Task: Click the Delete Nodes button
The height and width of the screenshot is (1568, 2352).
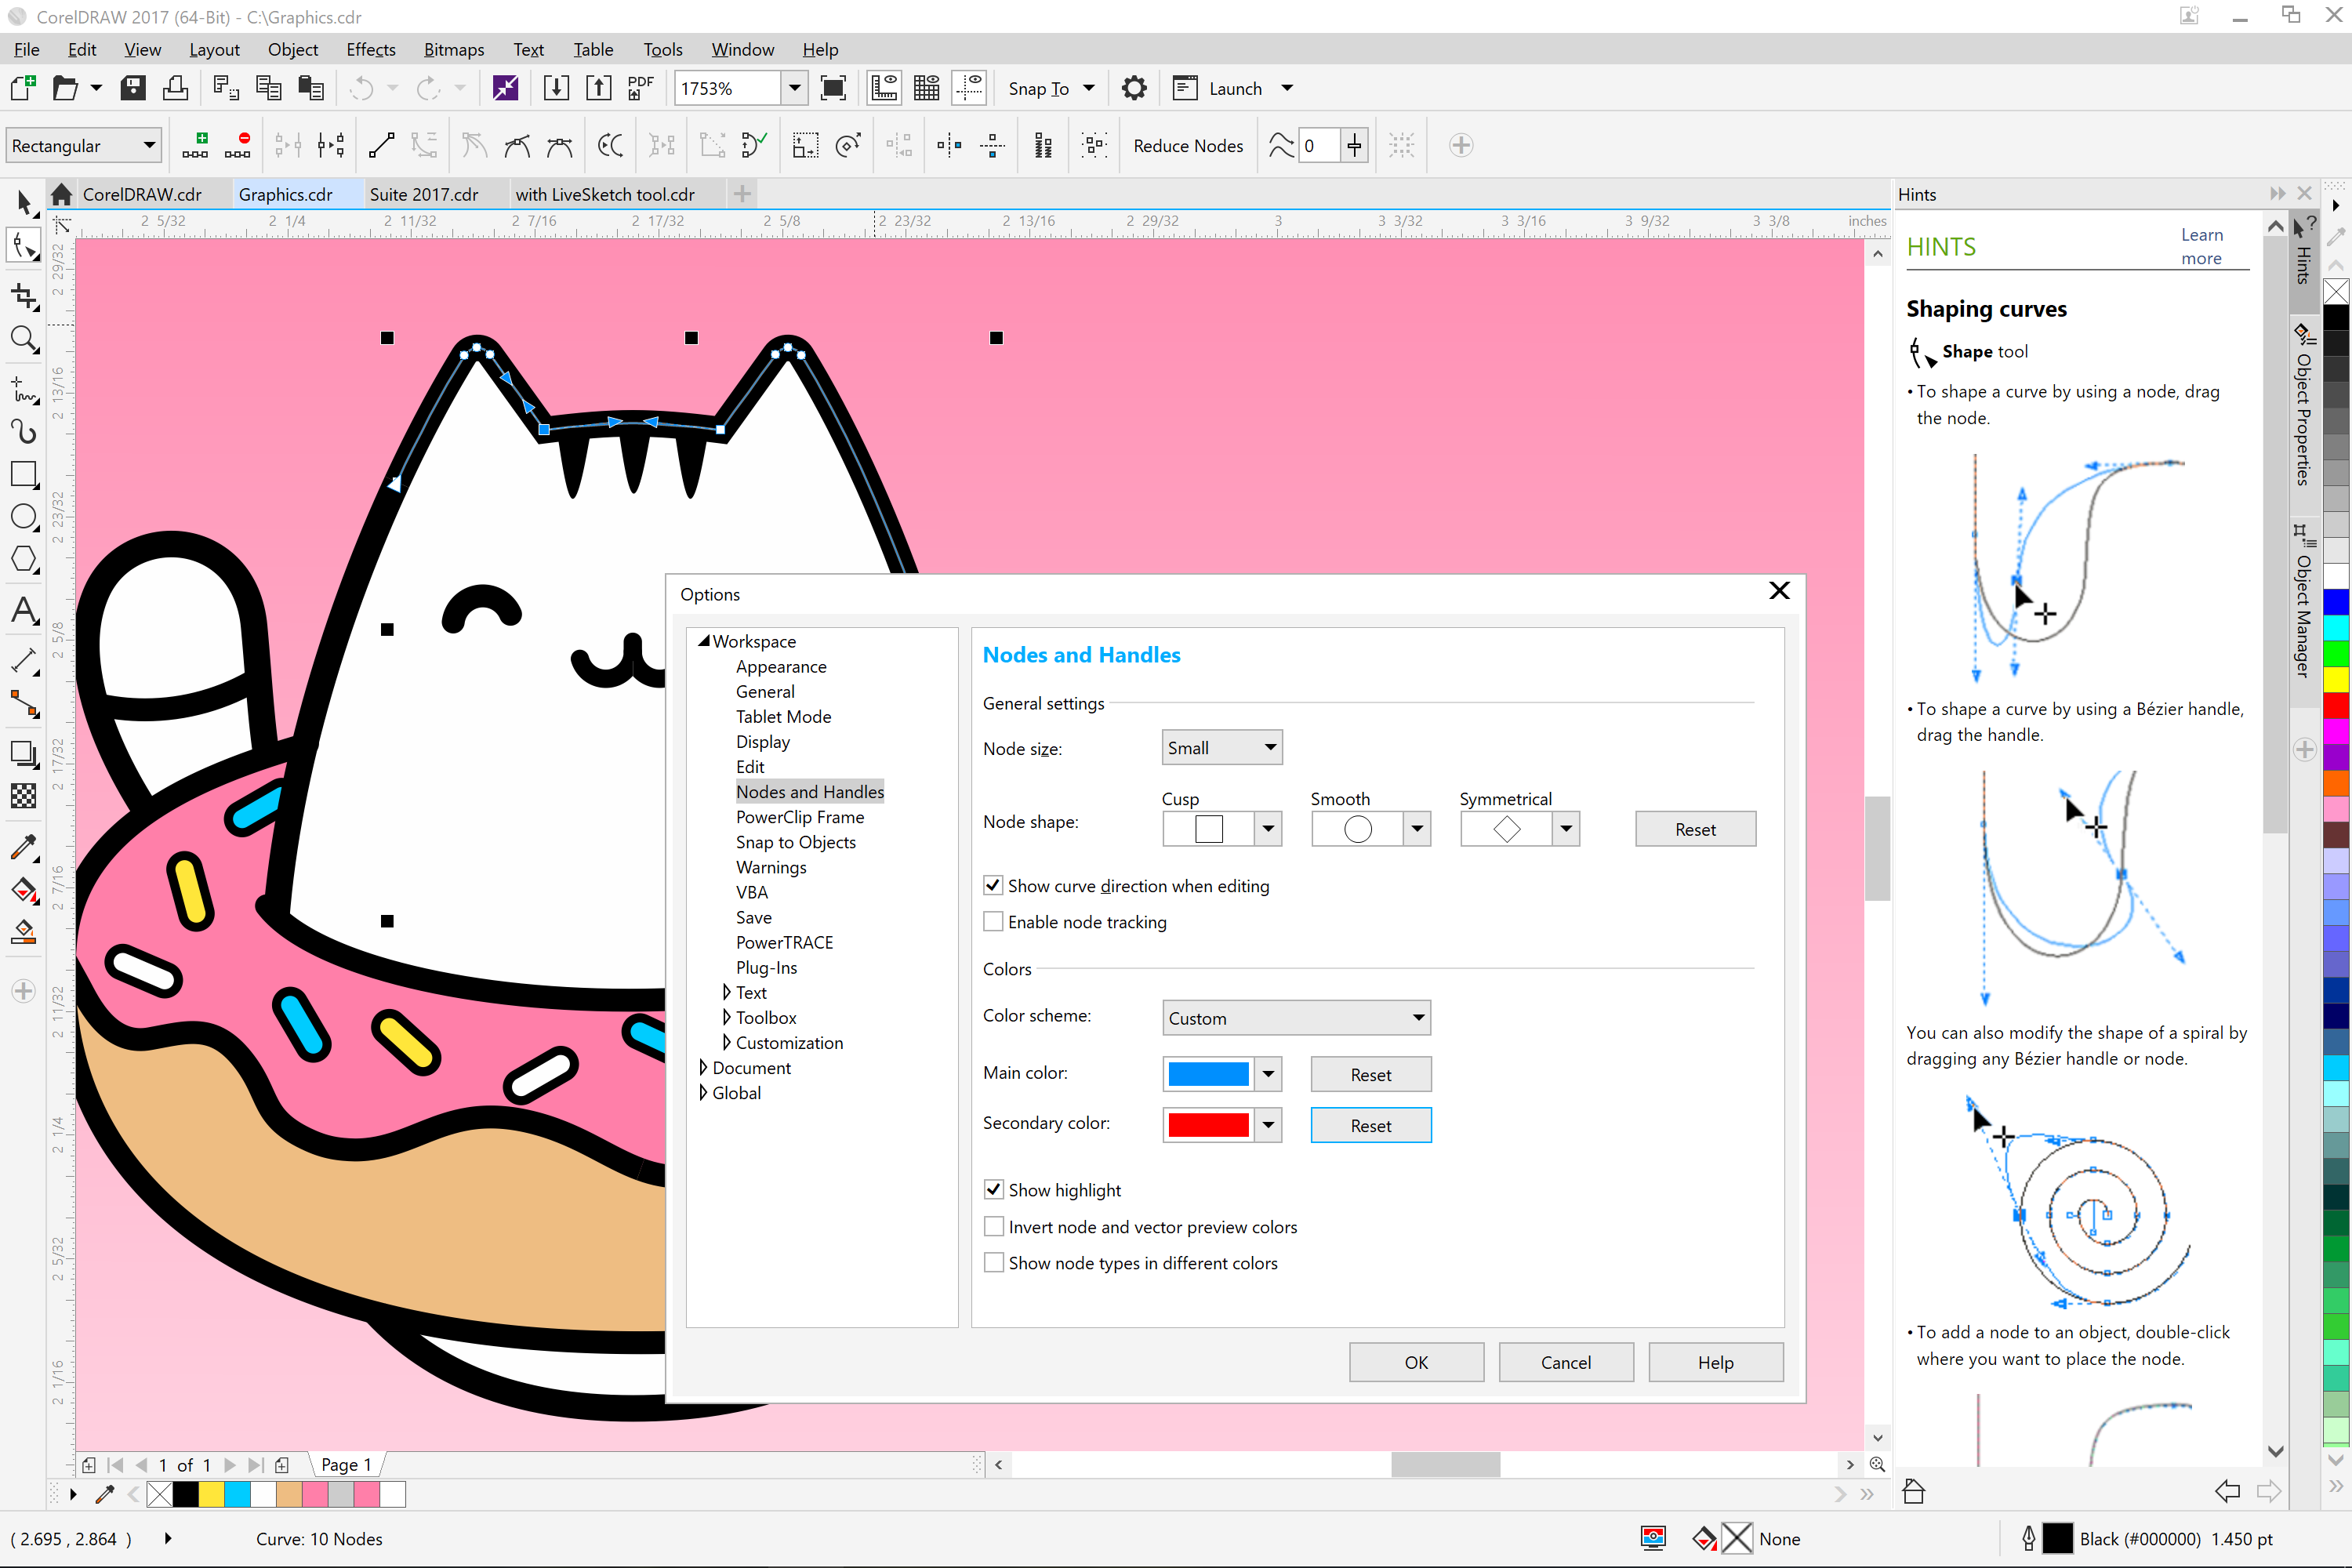Action: pos(238,145)
